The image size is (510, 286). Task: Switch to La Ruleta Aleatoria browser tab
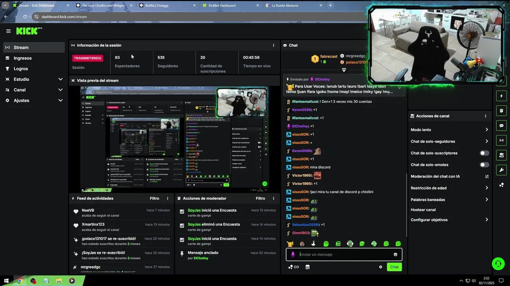[293, 6]
